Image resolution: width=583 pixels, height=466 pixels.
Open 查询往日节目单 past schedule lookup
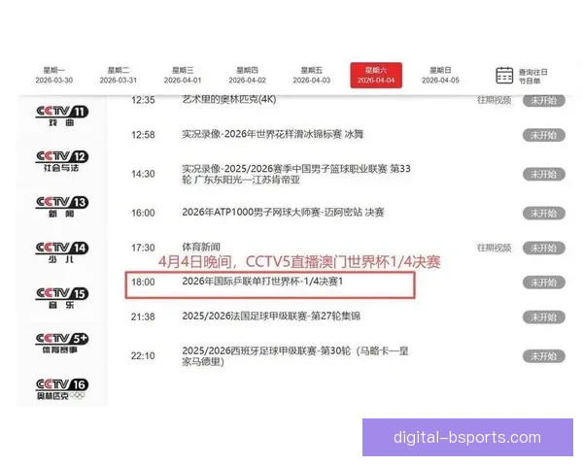pyautogui.click(x=532, y=76)
